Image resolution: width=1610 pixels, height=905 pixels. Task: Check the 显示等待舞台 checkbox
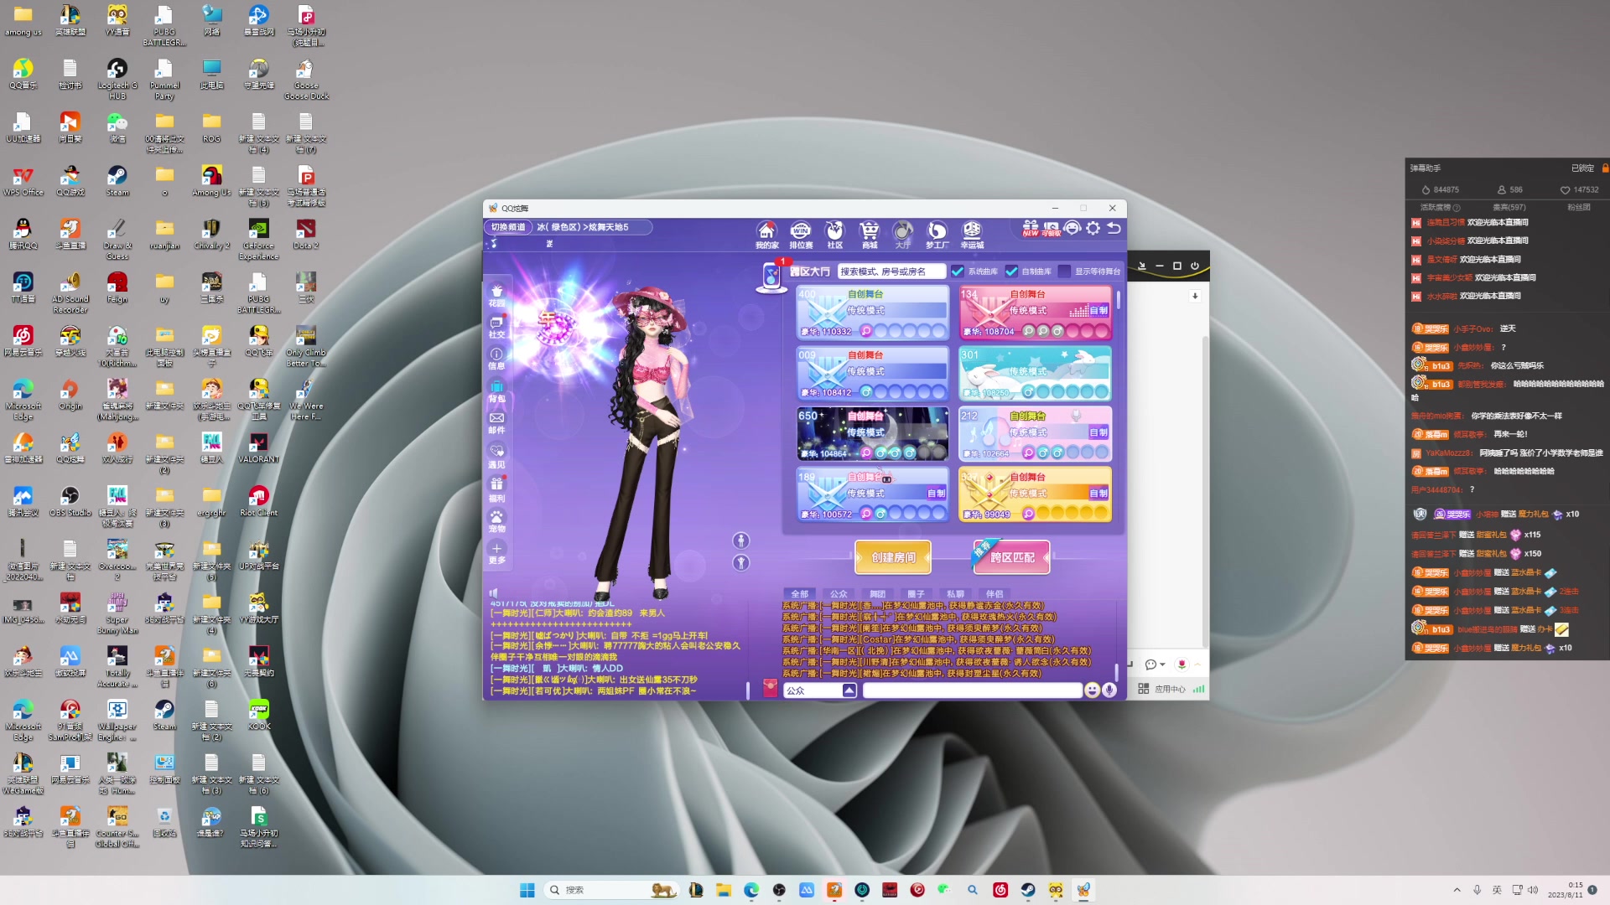tap(1064, 271)
